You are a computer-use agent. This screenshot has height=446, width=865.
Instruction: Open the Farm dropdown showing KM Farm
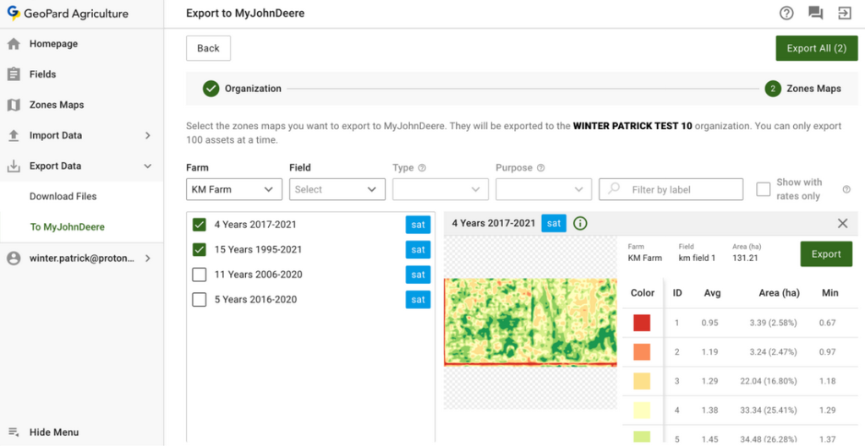click(234, 189)
